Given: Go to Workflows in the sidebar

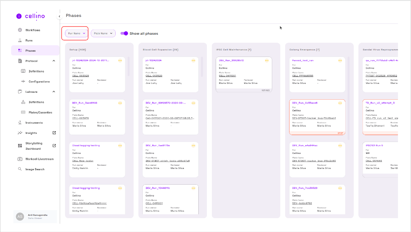Looking at the screenshot, I should click(x=33, y=30).
